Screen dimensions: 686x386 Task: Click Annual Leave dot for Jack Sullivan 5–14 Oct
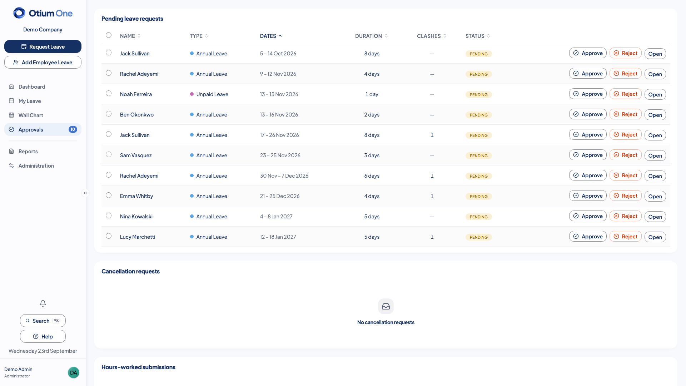[x=192, y=53]
